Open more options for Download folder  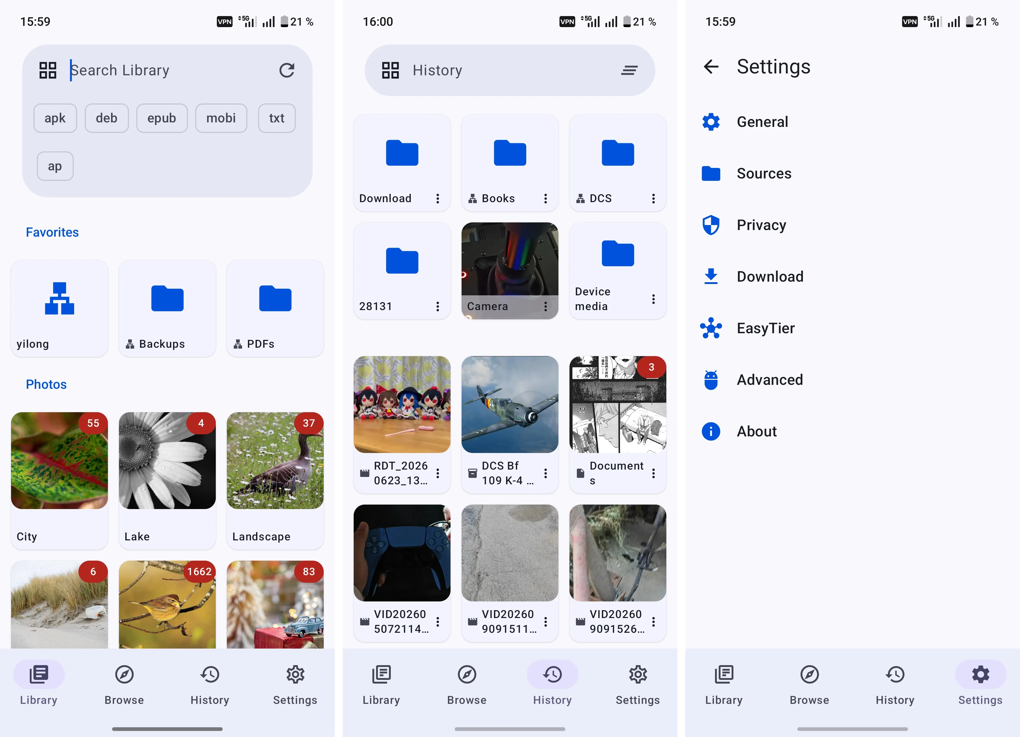coord(438,198)
